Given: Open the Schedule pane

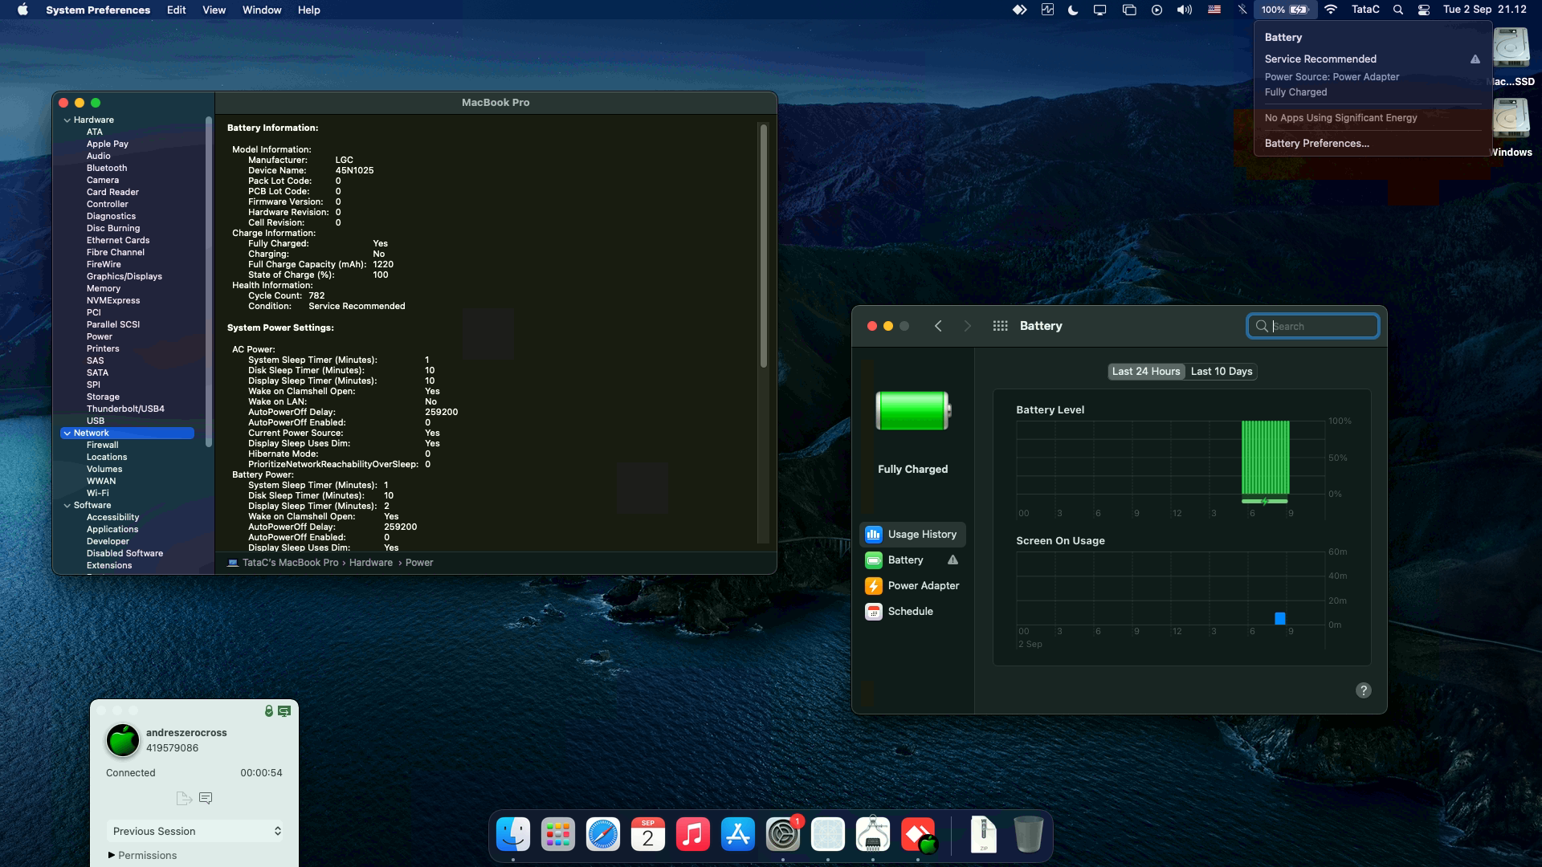Looking at the screenshot, I should [x=910, y=612].
